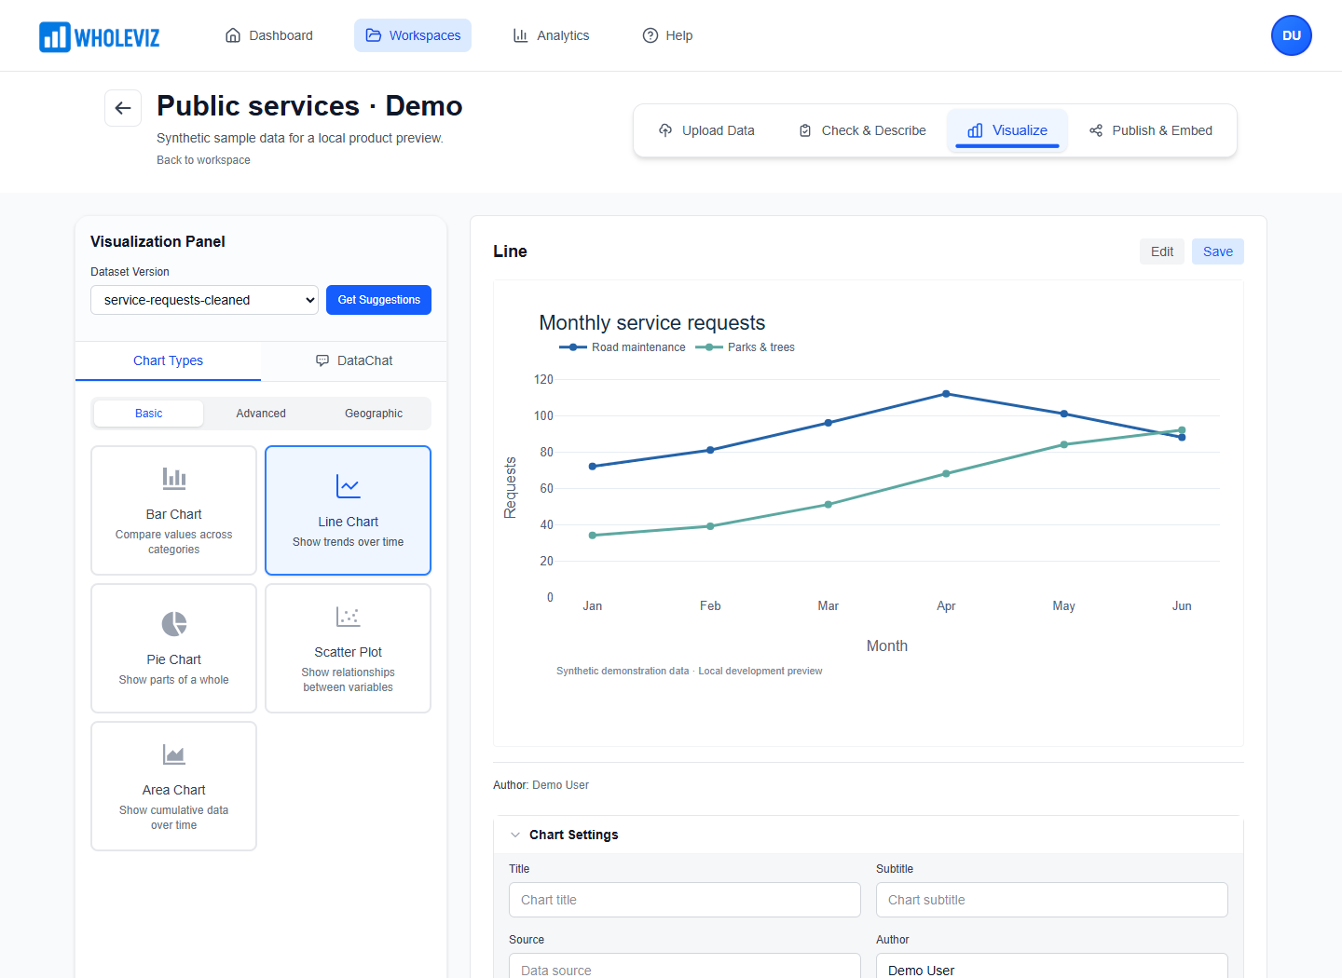Toggle Road maintenance legend series
This screenshot has height=978, width=1342.
point(622,347)
